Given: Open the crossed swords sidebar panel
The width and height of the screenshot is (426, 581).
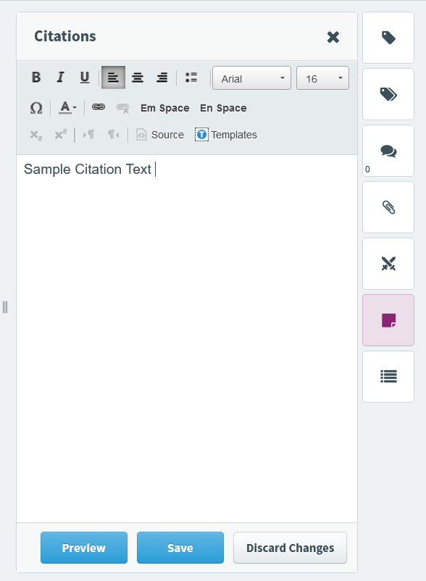Looking at the screenshot, I should [388, 264].
